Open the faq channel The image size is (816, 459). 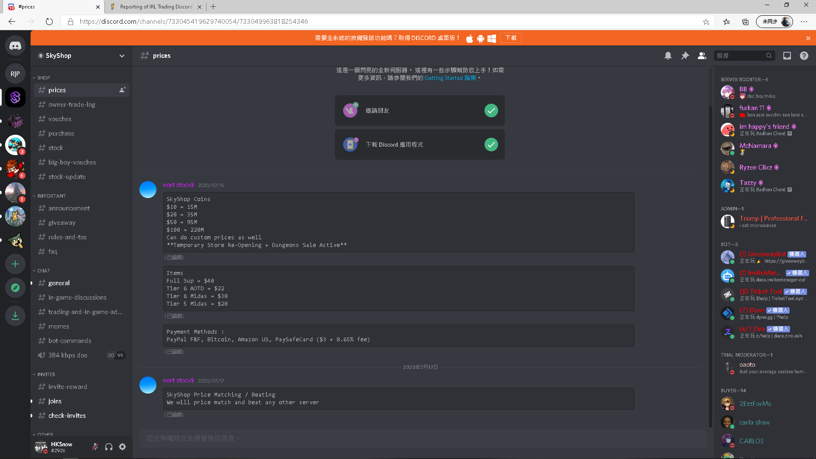click(82, 252)
